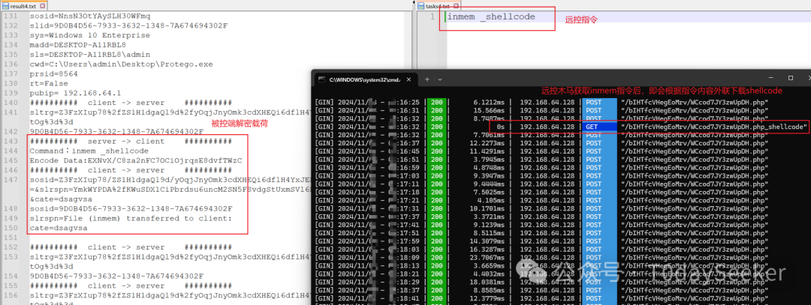
Task: Click 'sosid=NnsN3OtYAySLH30WFmq' on line 131
Action: tap(89, 16)
